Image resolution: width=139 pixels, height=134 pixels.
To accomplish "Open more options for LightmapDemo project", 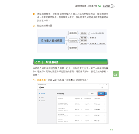I will (x=105, y=110).
